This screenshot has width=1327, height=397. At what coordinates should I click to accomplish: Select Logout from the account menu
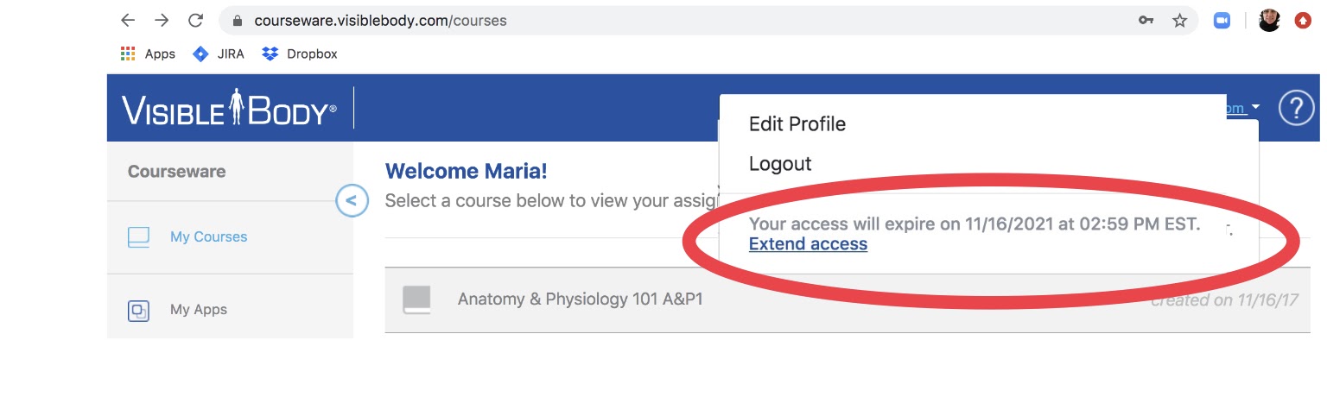(x=780, y=163)
